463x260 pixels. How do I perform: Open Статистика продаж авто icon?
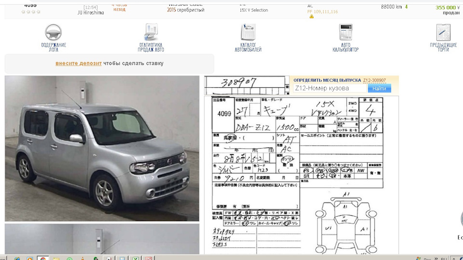pyautogui.click(x=151, y=32)
